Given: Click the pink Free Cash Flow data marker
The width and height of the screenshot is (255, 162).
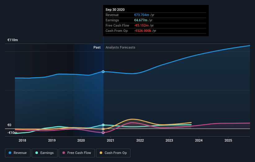Looking at the screenshot, I should [x=103, y=133].
